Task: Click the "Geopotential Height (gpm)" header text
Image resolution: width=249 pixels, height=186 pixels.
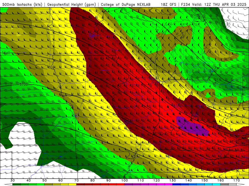Action: coord(72,4)
